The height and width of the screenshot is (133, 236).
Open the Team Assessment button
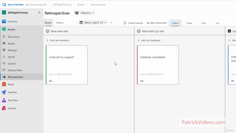[157, 23]
